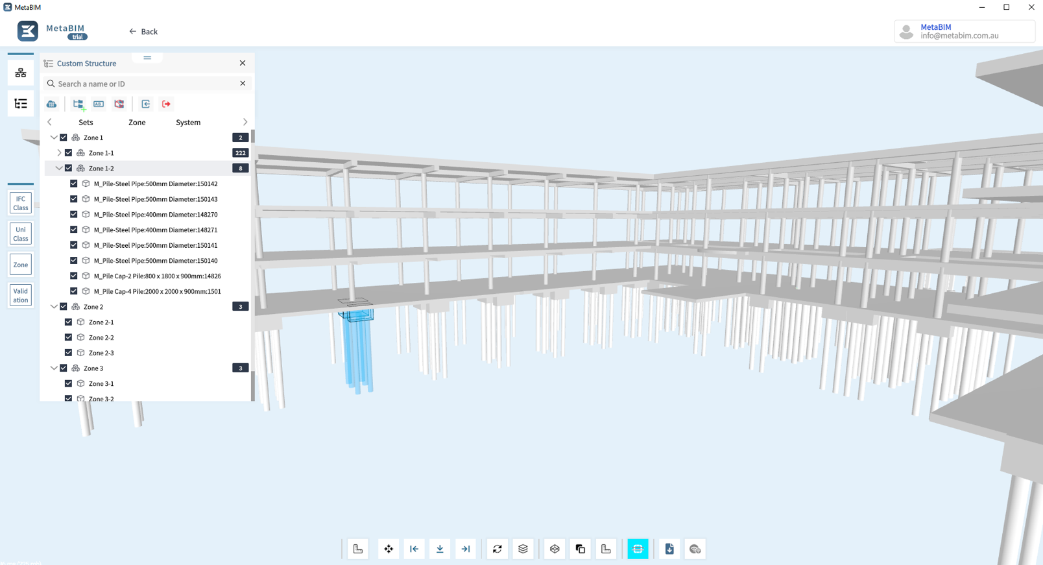Viewport: 1043px width, 565px height.
Task: Click the stacked layers icon in bottom toolbar
Action: click(523, 549)
